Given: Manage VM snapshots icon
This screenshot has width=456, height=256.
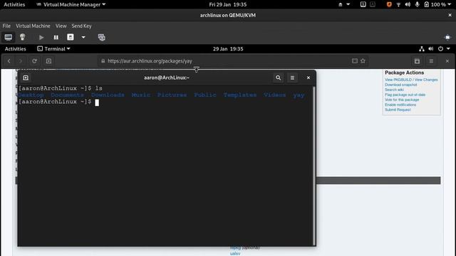Looking at the screenshot, I should tap(101, 38).
